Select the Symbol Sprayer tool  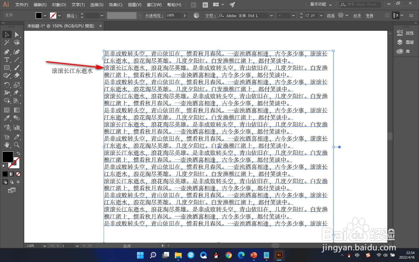7,127
